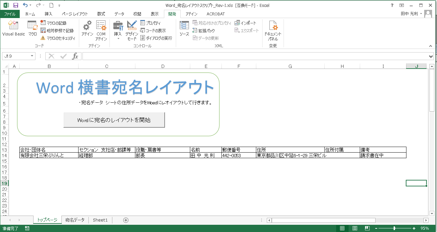Screen dimensions: 437x232
Task: Select column G header
Action: [x=290, y=66]
